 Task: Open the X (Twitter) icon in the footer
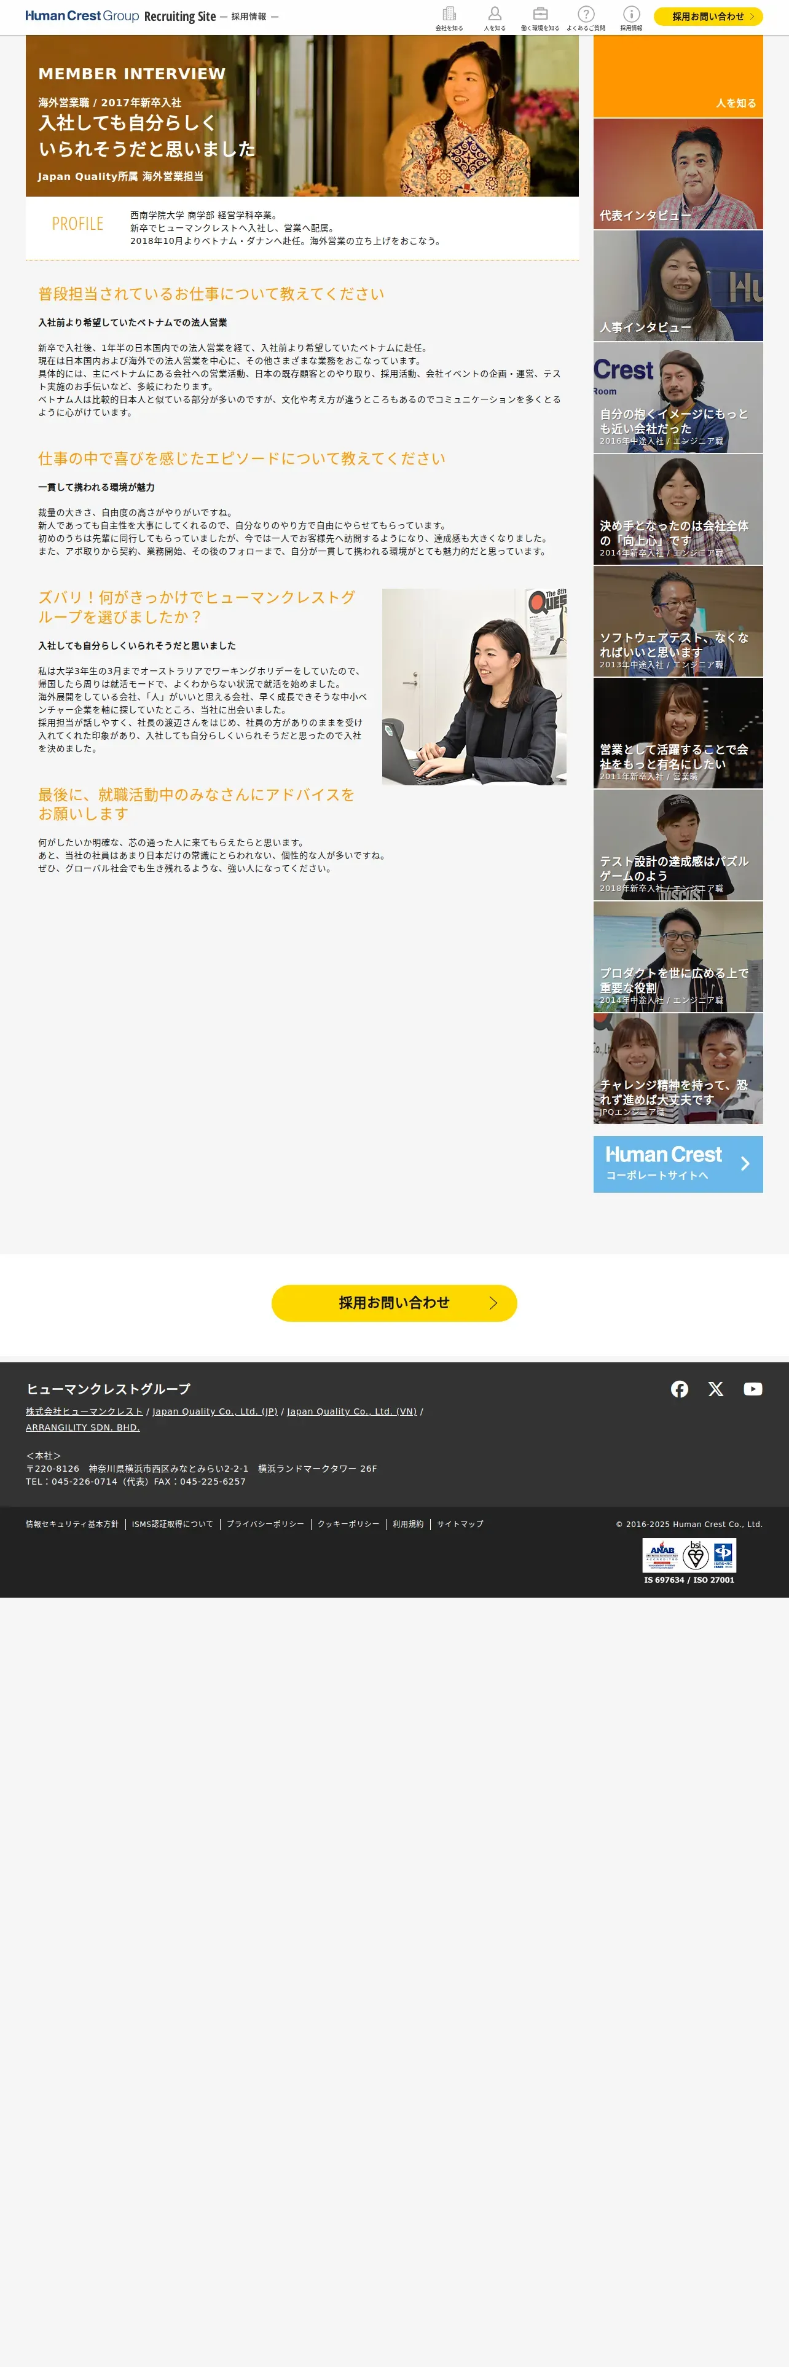click(715, 1388)
